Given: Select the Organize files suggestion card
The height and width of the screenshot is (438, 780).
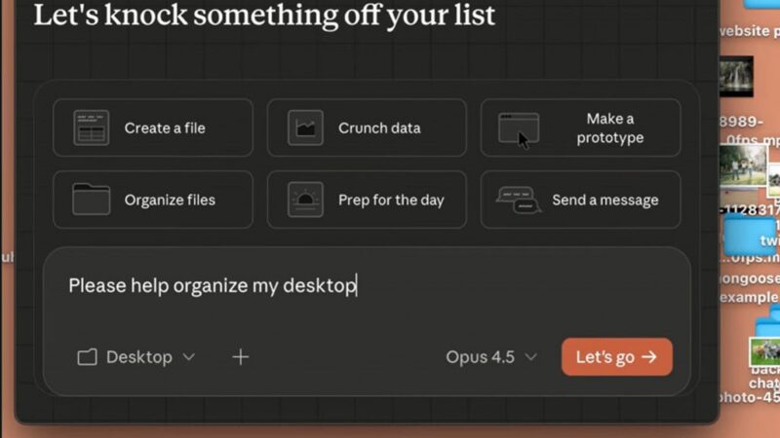Looking at the screenshot, I should coord(153,200).
